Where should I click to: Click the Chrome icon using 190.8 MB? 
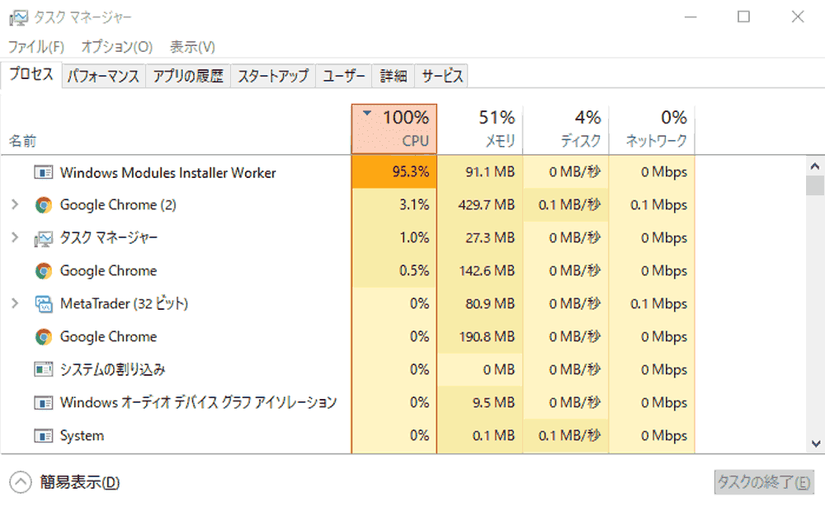coord(43,336)
